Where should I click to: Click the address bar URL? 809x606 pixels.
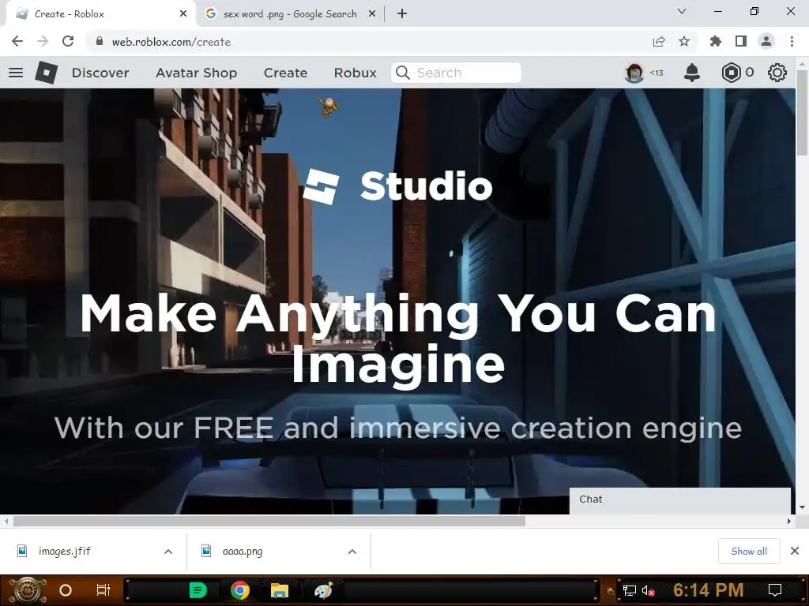[171, 42]
